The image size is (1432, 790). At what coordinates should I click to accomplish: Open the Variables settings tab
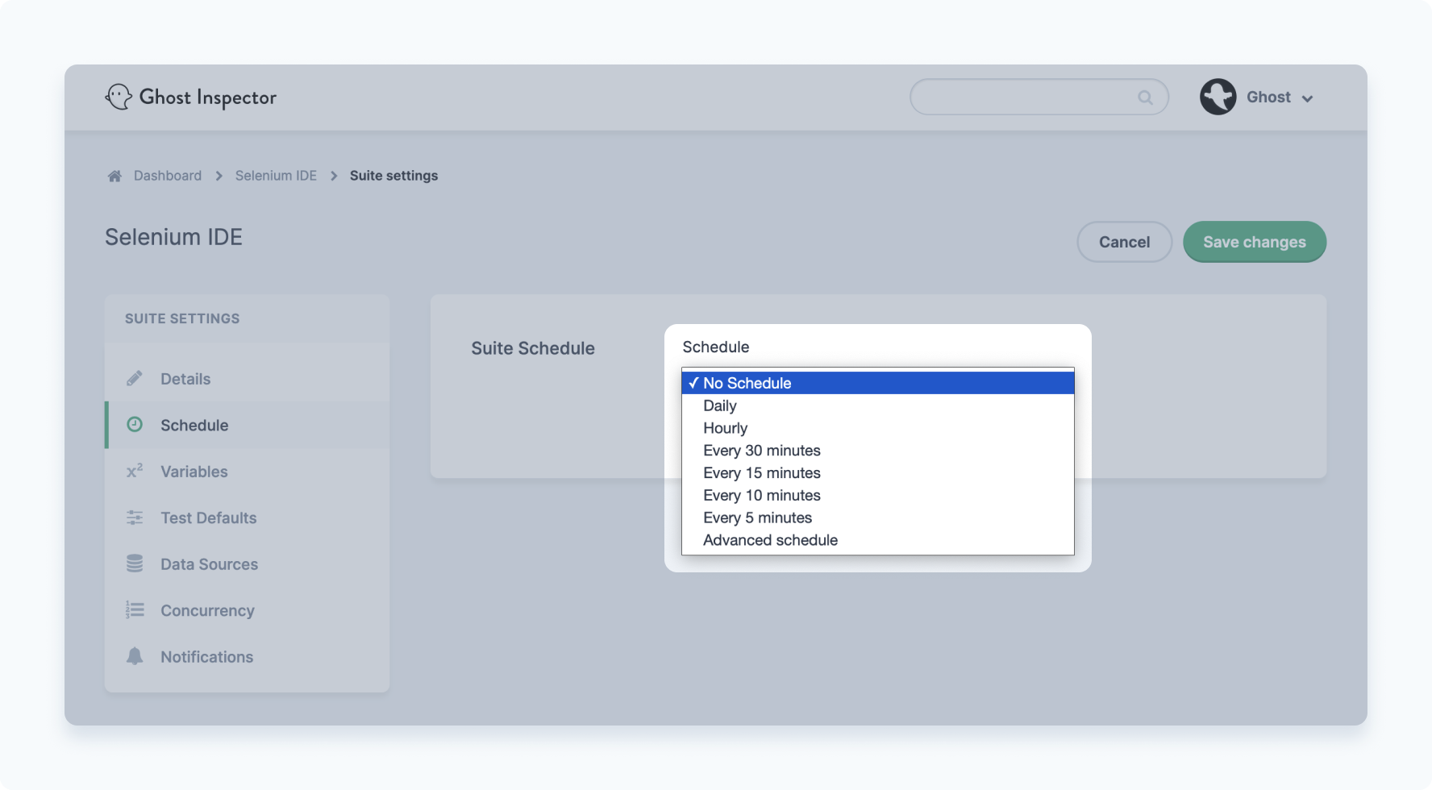[248, 472]
